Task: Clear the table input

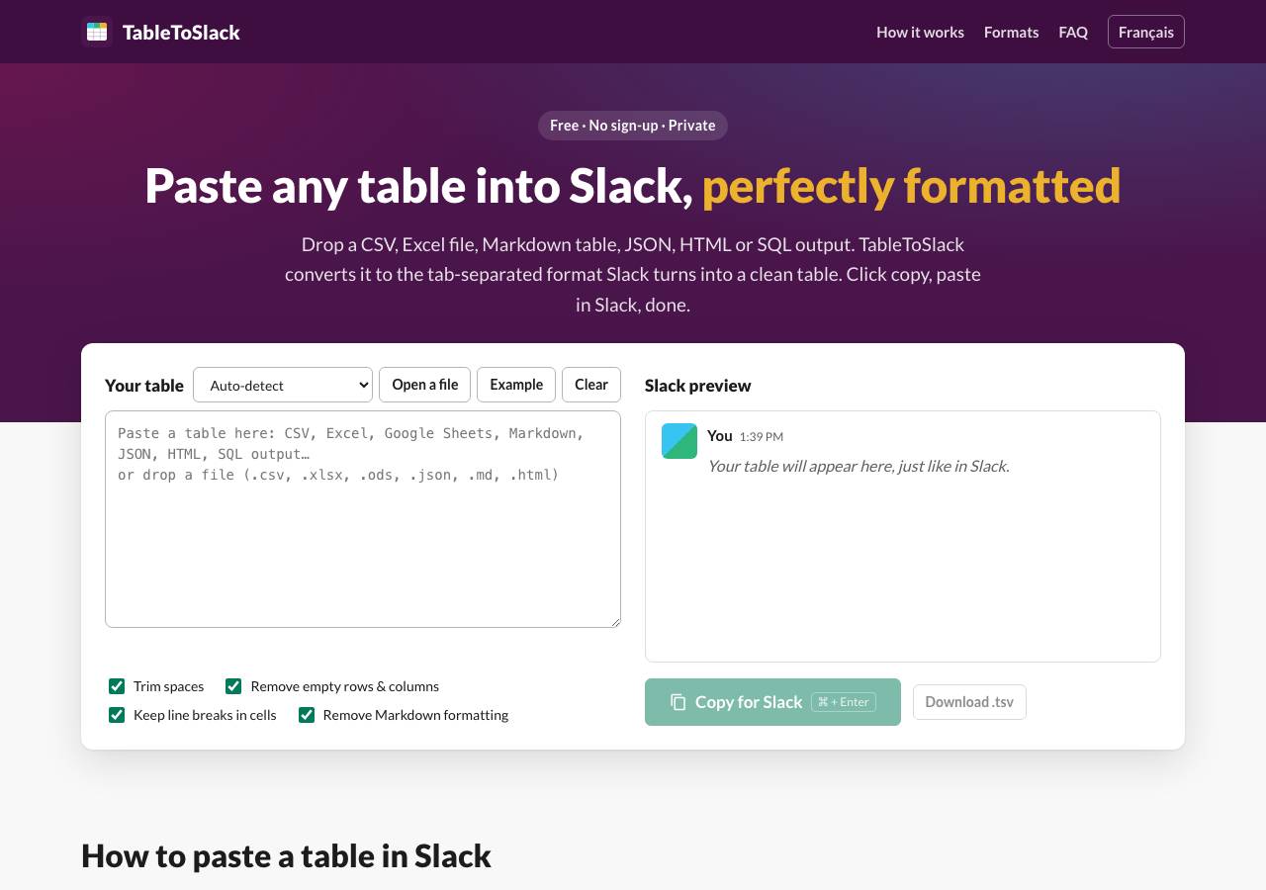Action: coord(591,385)
